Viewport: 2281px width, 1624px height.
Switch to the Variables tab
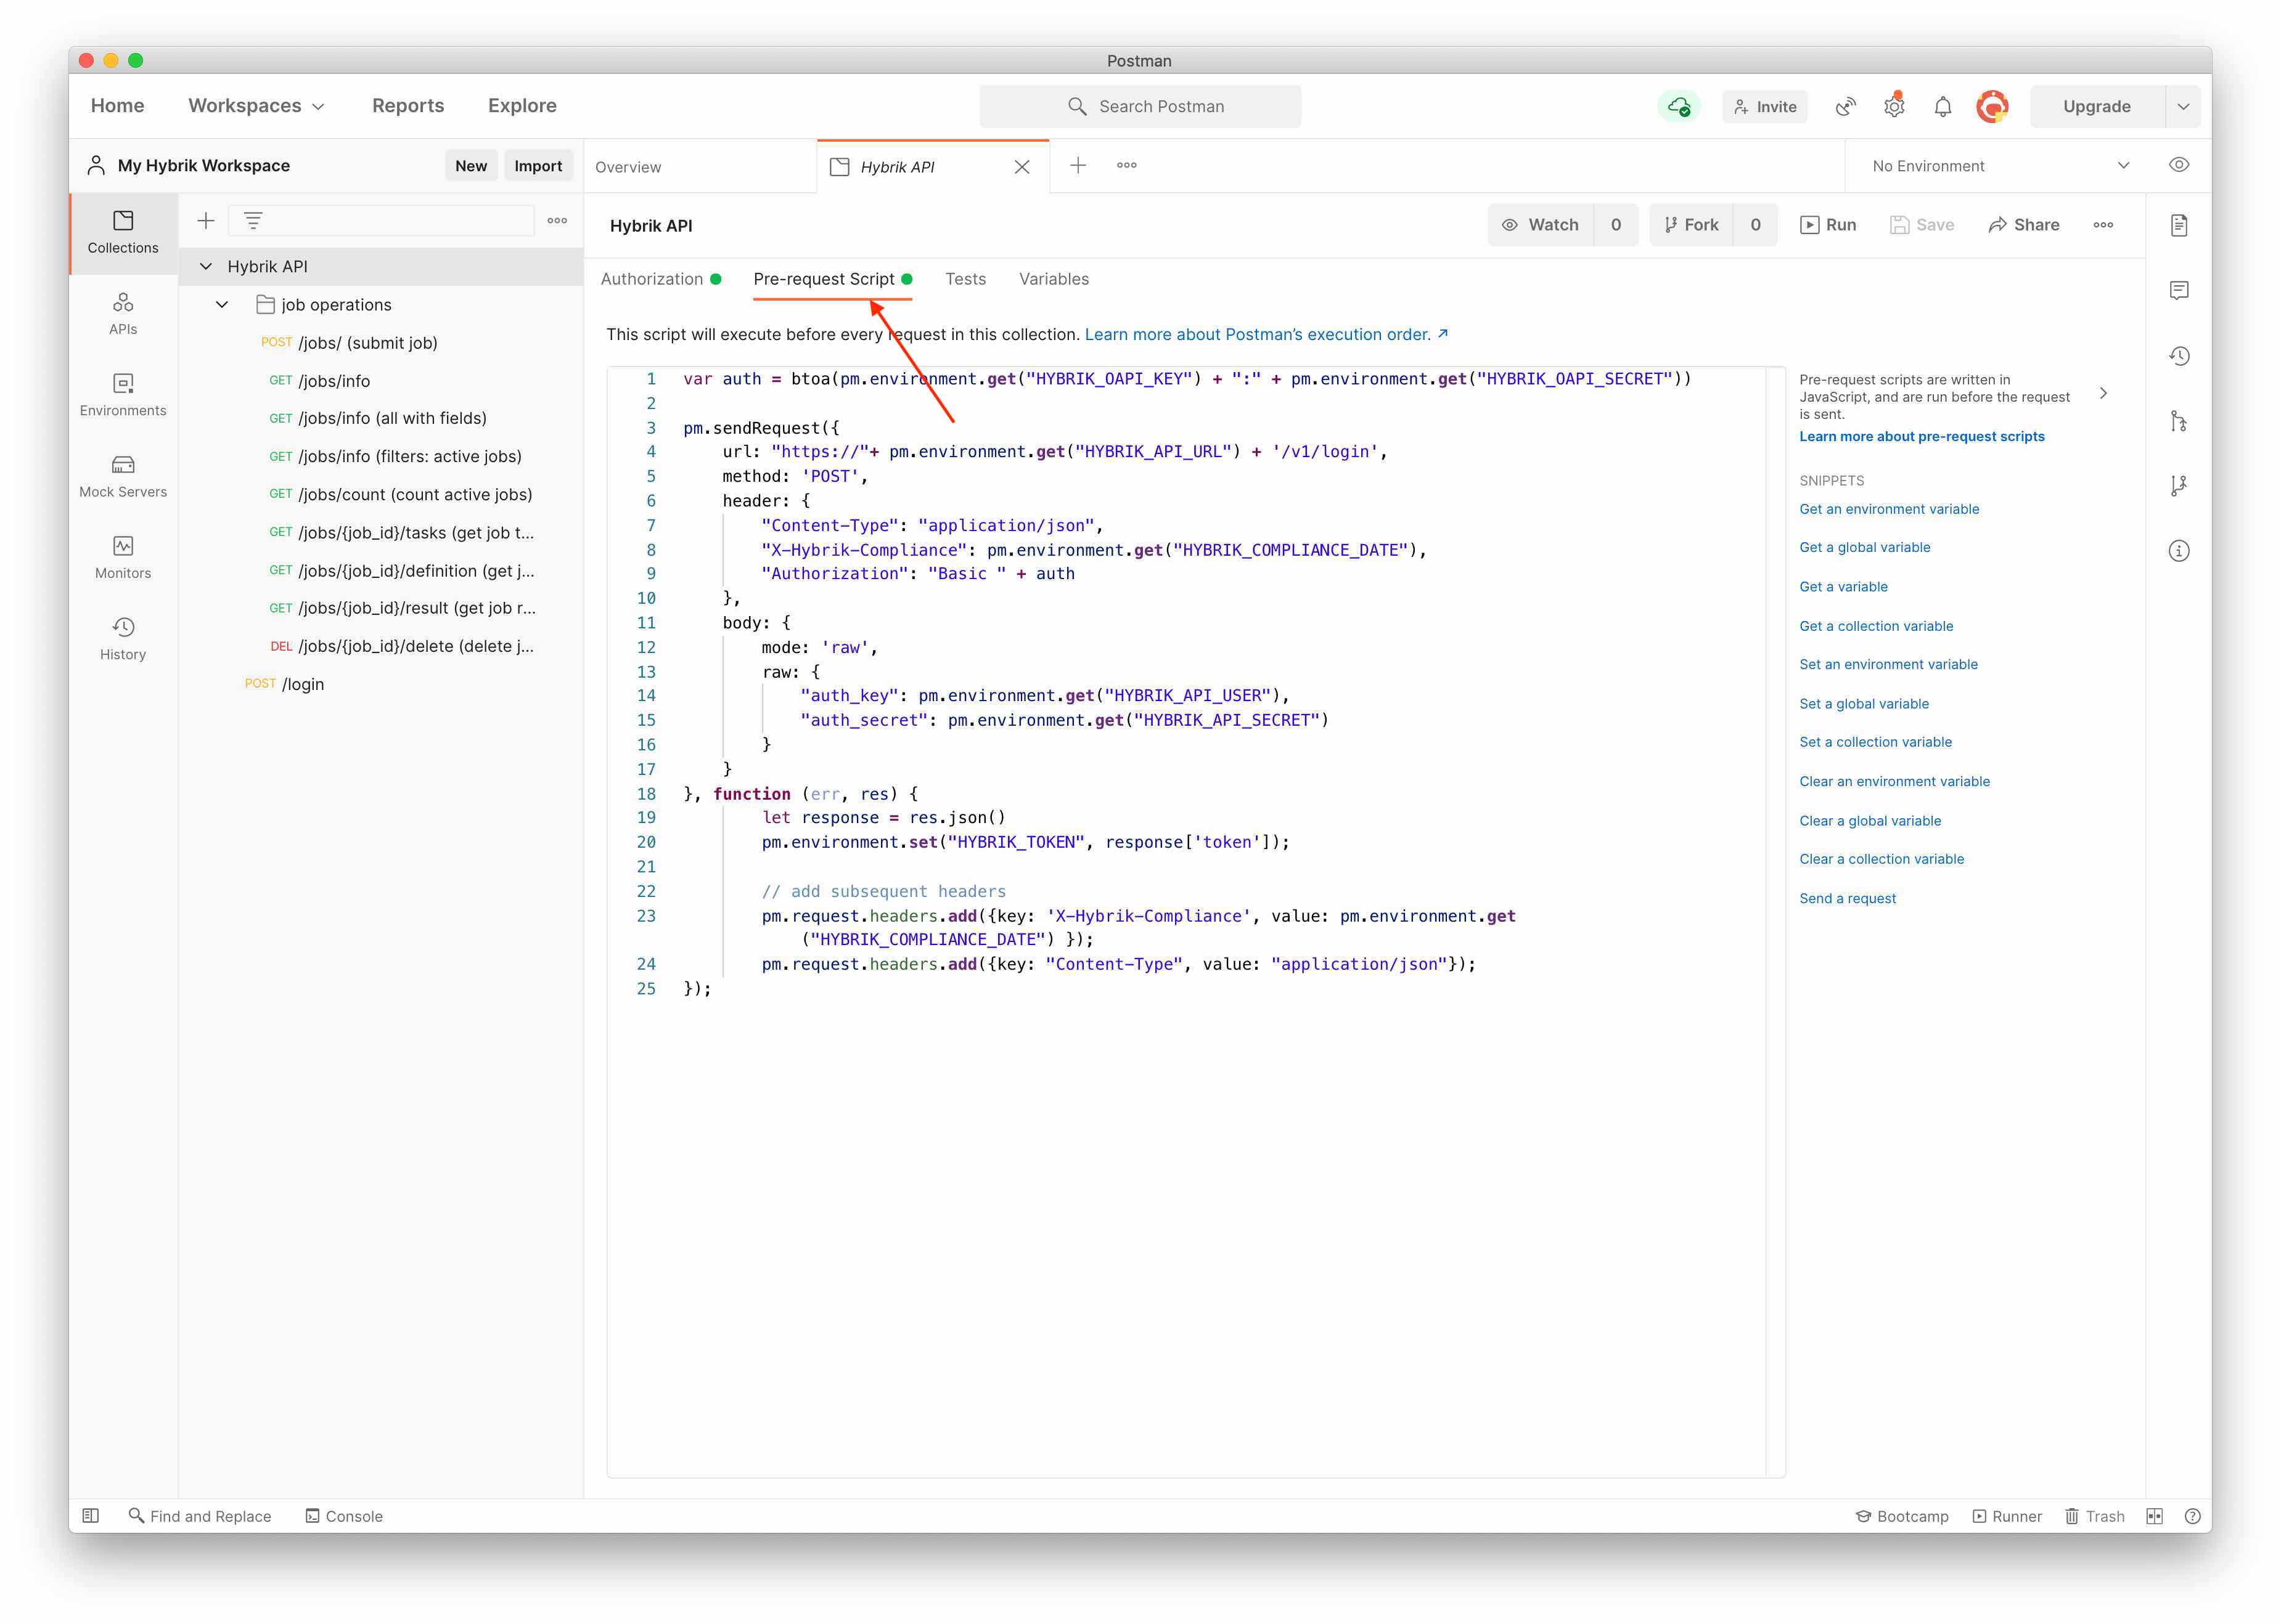click(1054, 279)
